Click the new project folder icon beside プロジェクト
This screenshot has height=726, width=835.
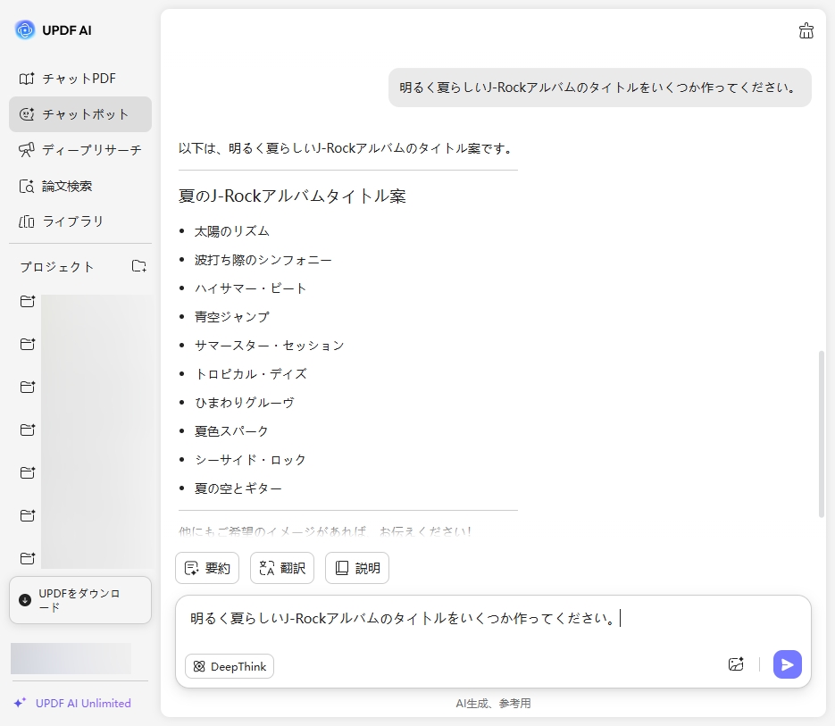coord(139,266)
